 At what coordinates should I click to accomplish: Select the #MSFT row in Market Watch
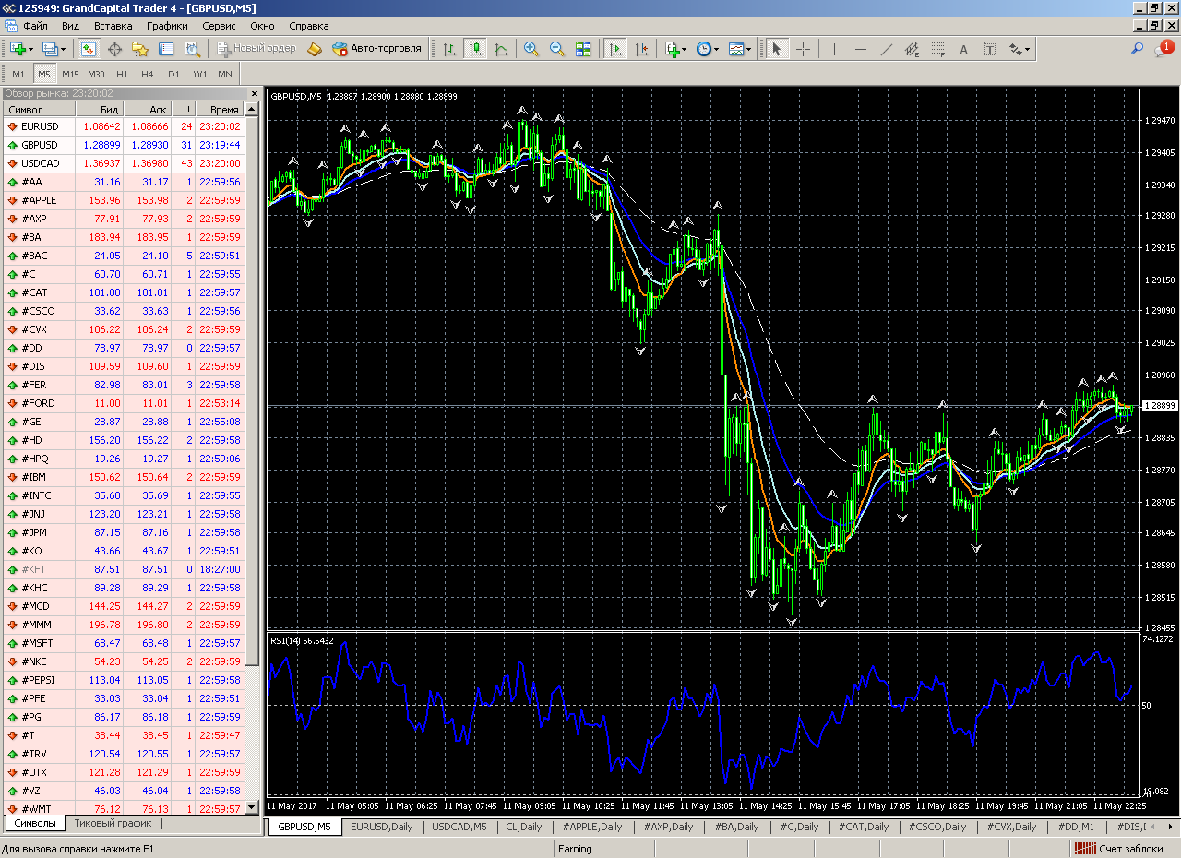pyautogui.click(x=124, y=643)
